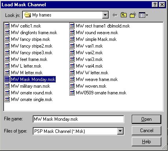Screen dimensions: 168x151
Task: Select the file name MW W letter.msk
Action: [x=92, y=73]
